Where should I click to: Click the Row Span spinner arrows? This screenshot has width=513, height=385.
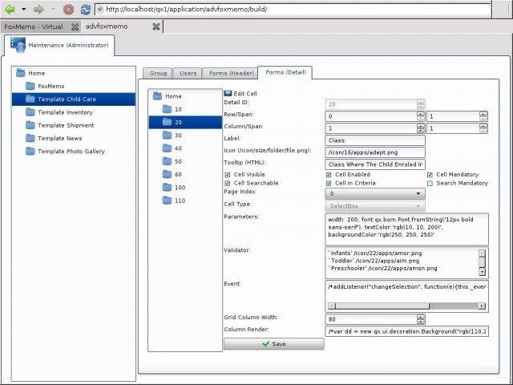483,116
